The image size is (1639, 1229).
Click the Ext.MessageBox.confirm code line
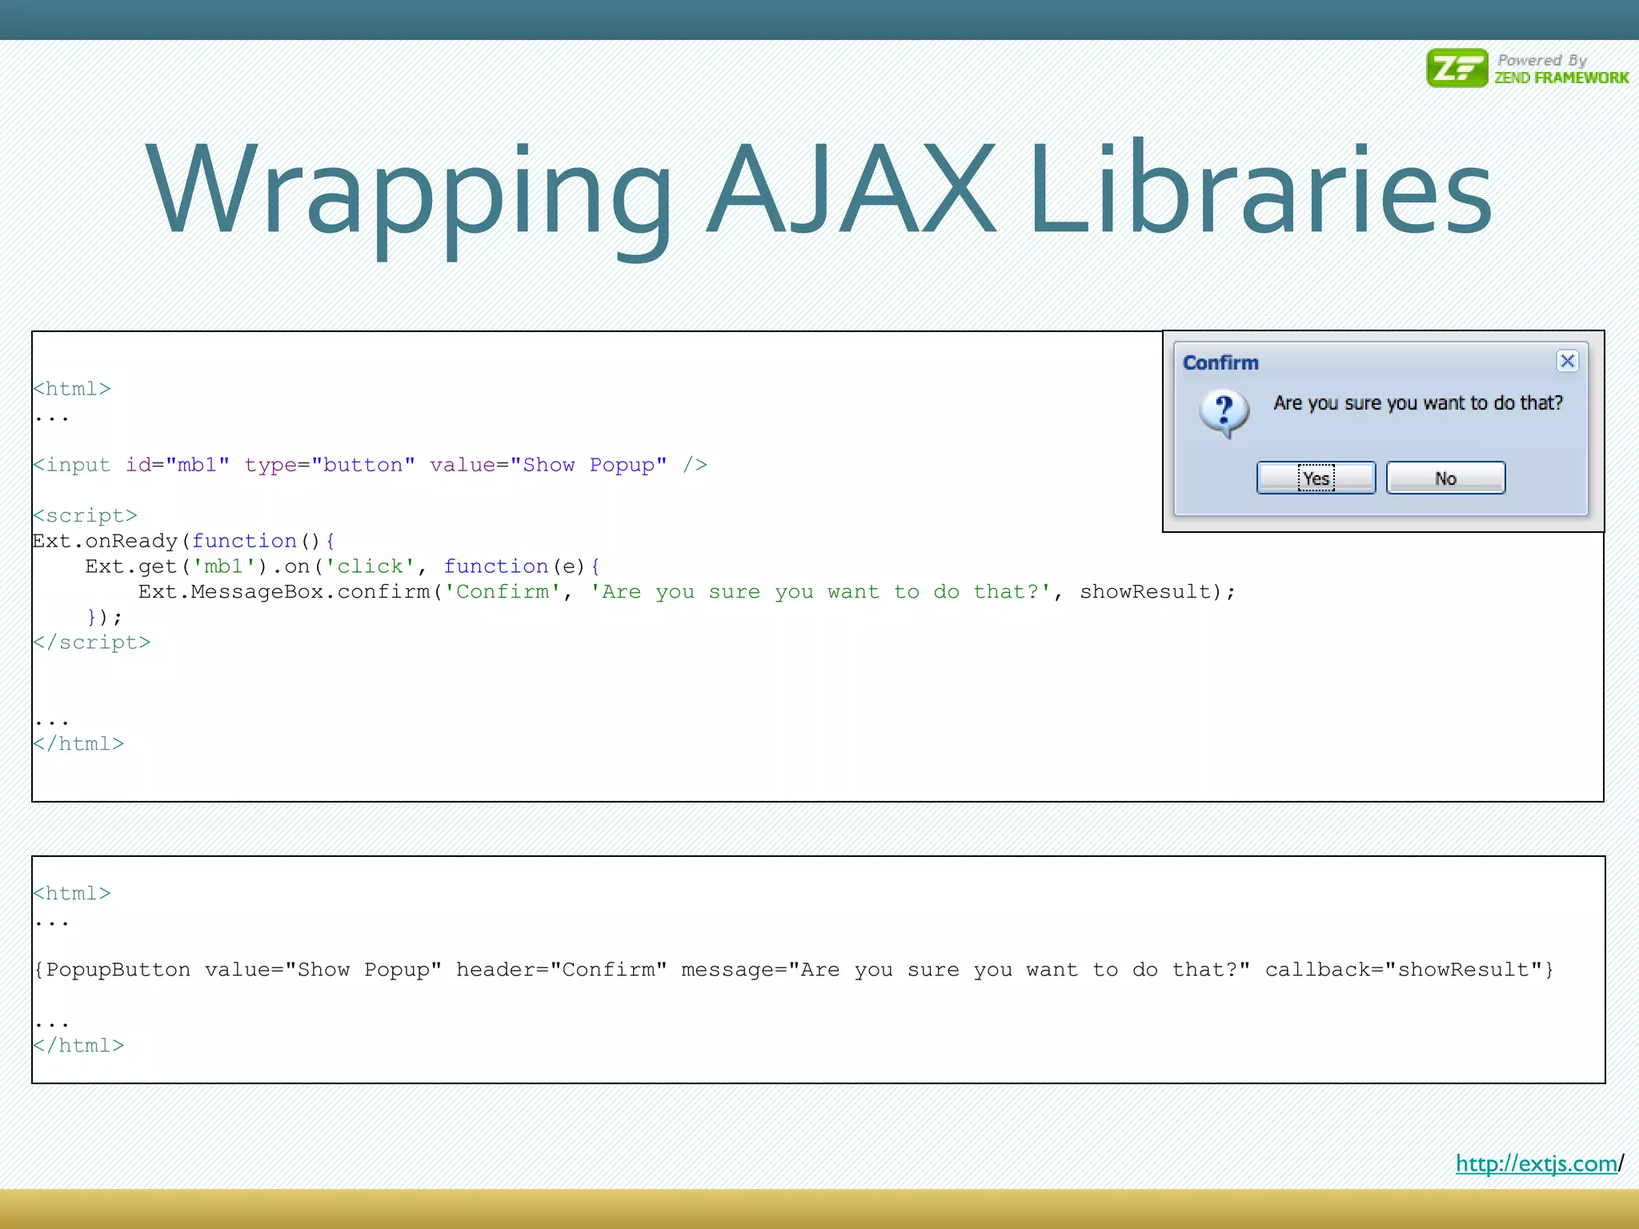click(x=686, y=592)
